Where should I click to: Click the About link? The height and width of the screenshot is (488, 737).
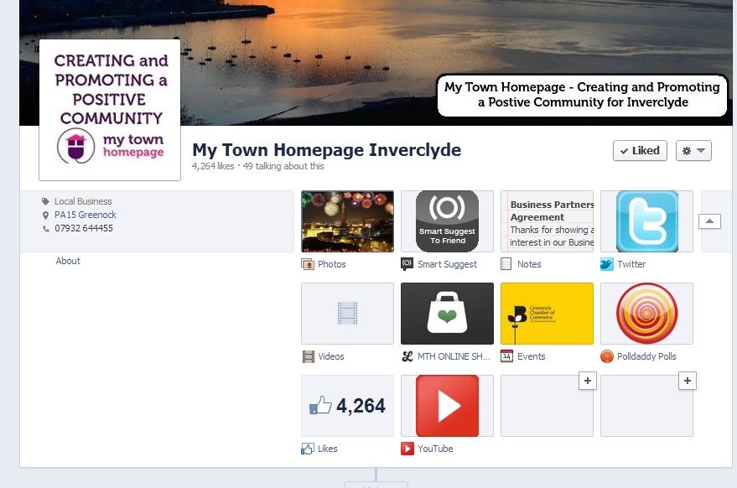(68, 261)
